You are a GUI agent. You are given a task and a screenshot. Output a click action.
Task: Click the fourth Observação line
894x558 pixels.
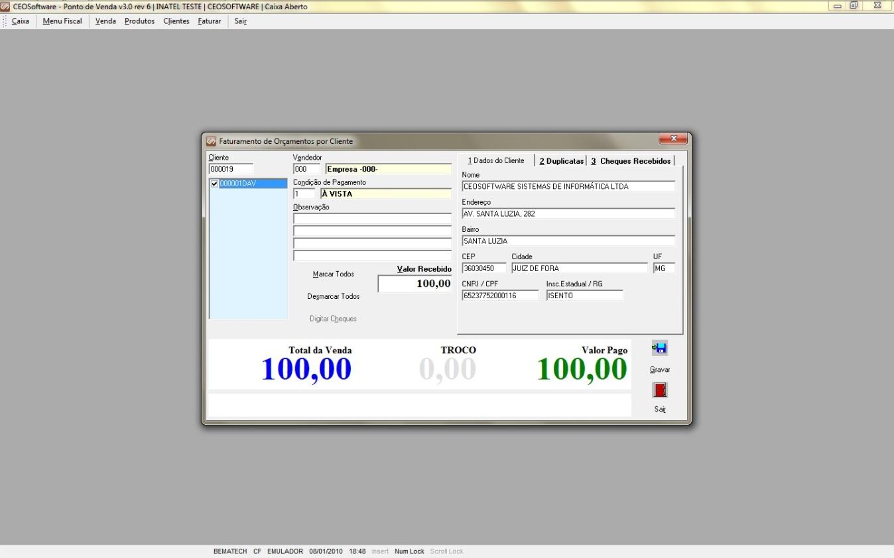coord(372,255)
